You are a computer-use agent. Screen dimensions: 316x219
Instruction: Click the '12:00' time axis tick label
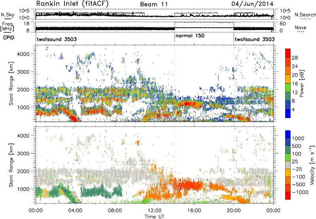click(154, 211)
